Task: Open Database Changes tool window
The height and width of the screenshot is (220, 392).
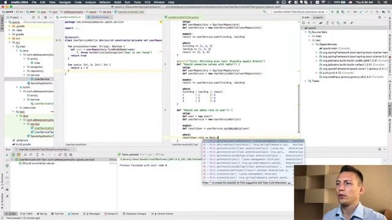Action: click(135, 214)
